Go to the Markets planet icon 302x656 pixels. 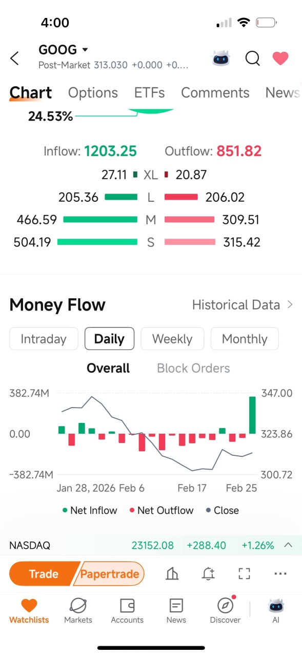tap(78, 606)
